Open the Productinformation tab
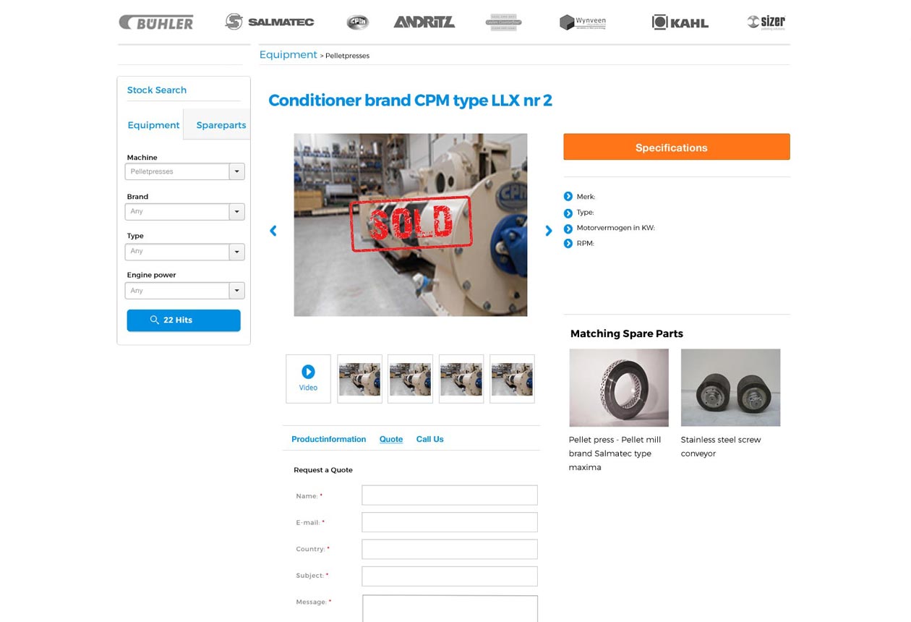The height and width of the screenshot is (622, 911). point(329,439)
